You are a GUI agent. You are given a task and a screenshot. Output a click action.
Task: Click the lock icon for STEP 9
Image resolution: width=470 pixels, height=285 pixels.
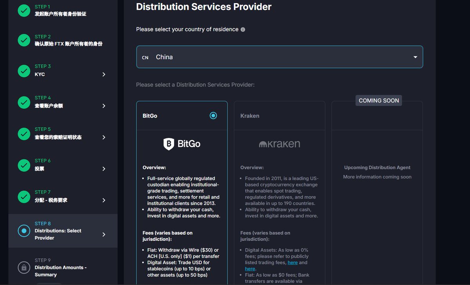coord(24,267)
